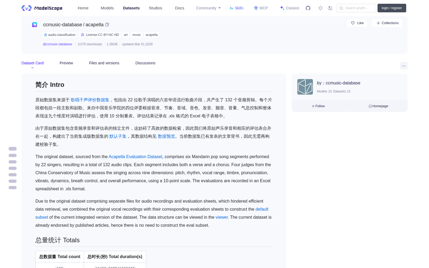Jump to first outline marker in sidebar
429x268 pixels.
(13, 149)
